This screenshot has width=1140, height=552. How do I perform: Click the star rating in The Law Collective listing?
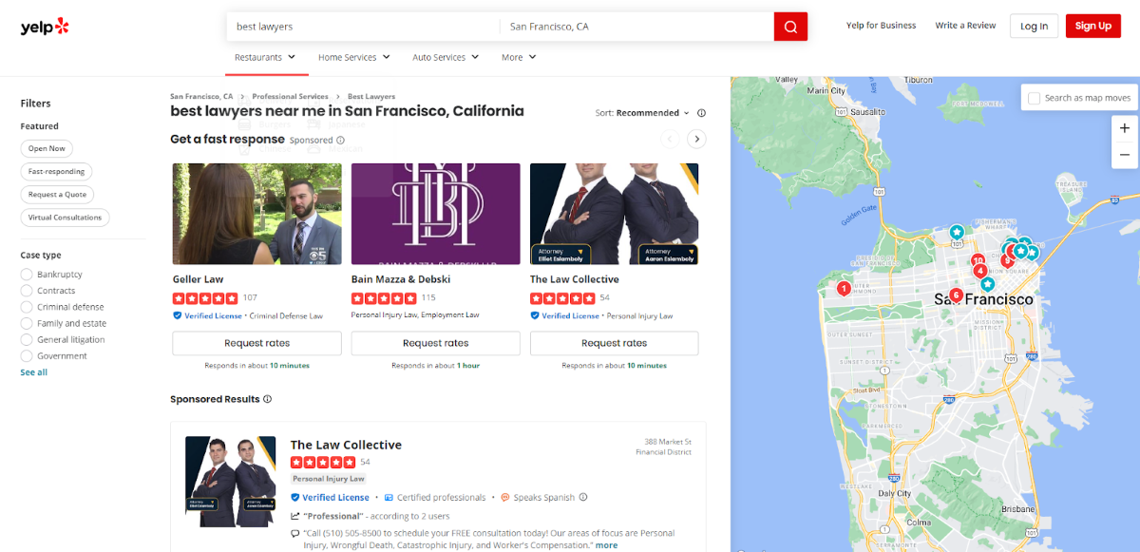coord(323,462)
